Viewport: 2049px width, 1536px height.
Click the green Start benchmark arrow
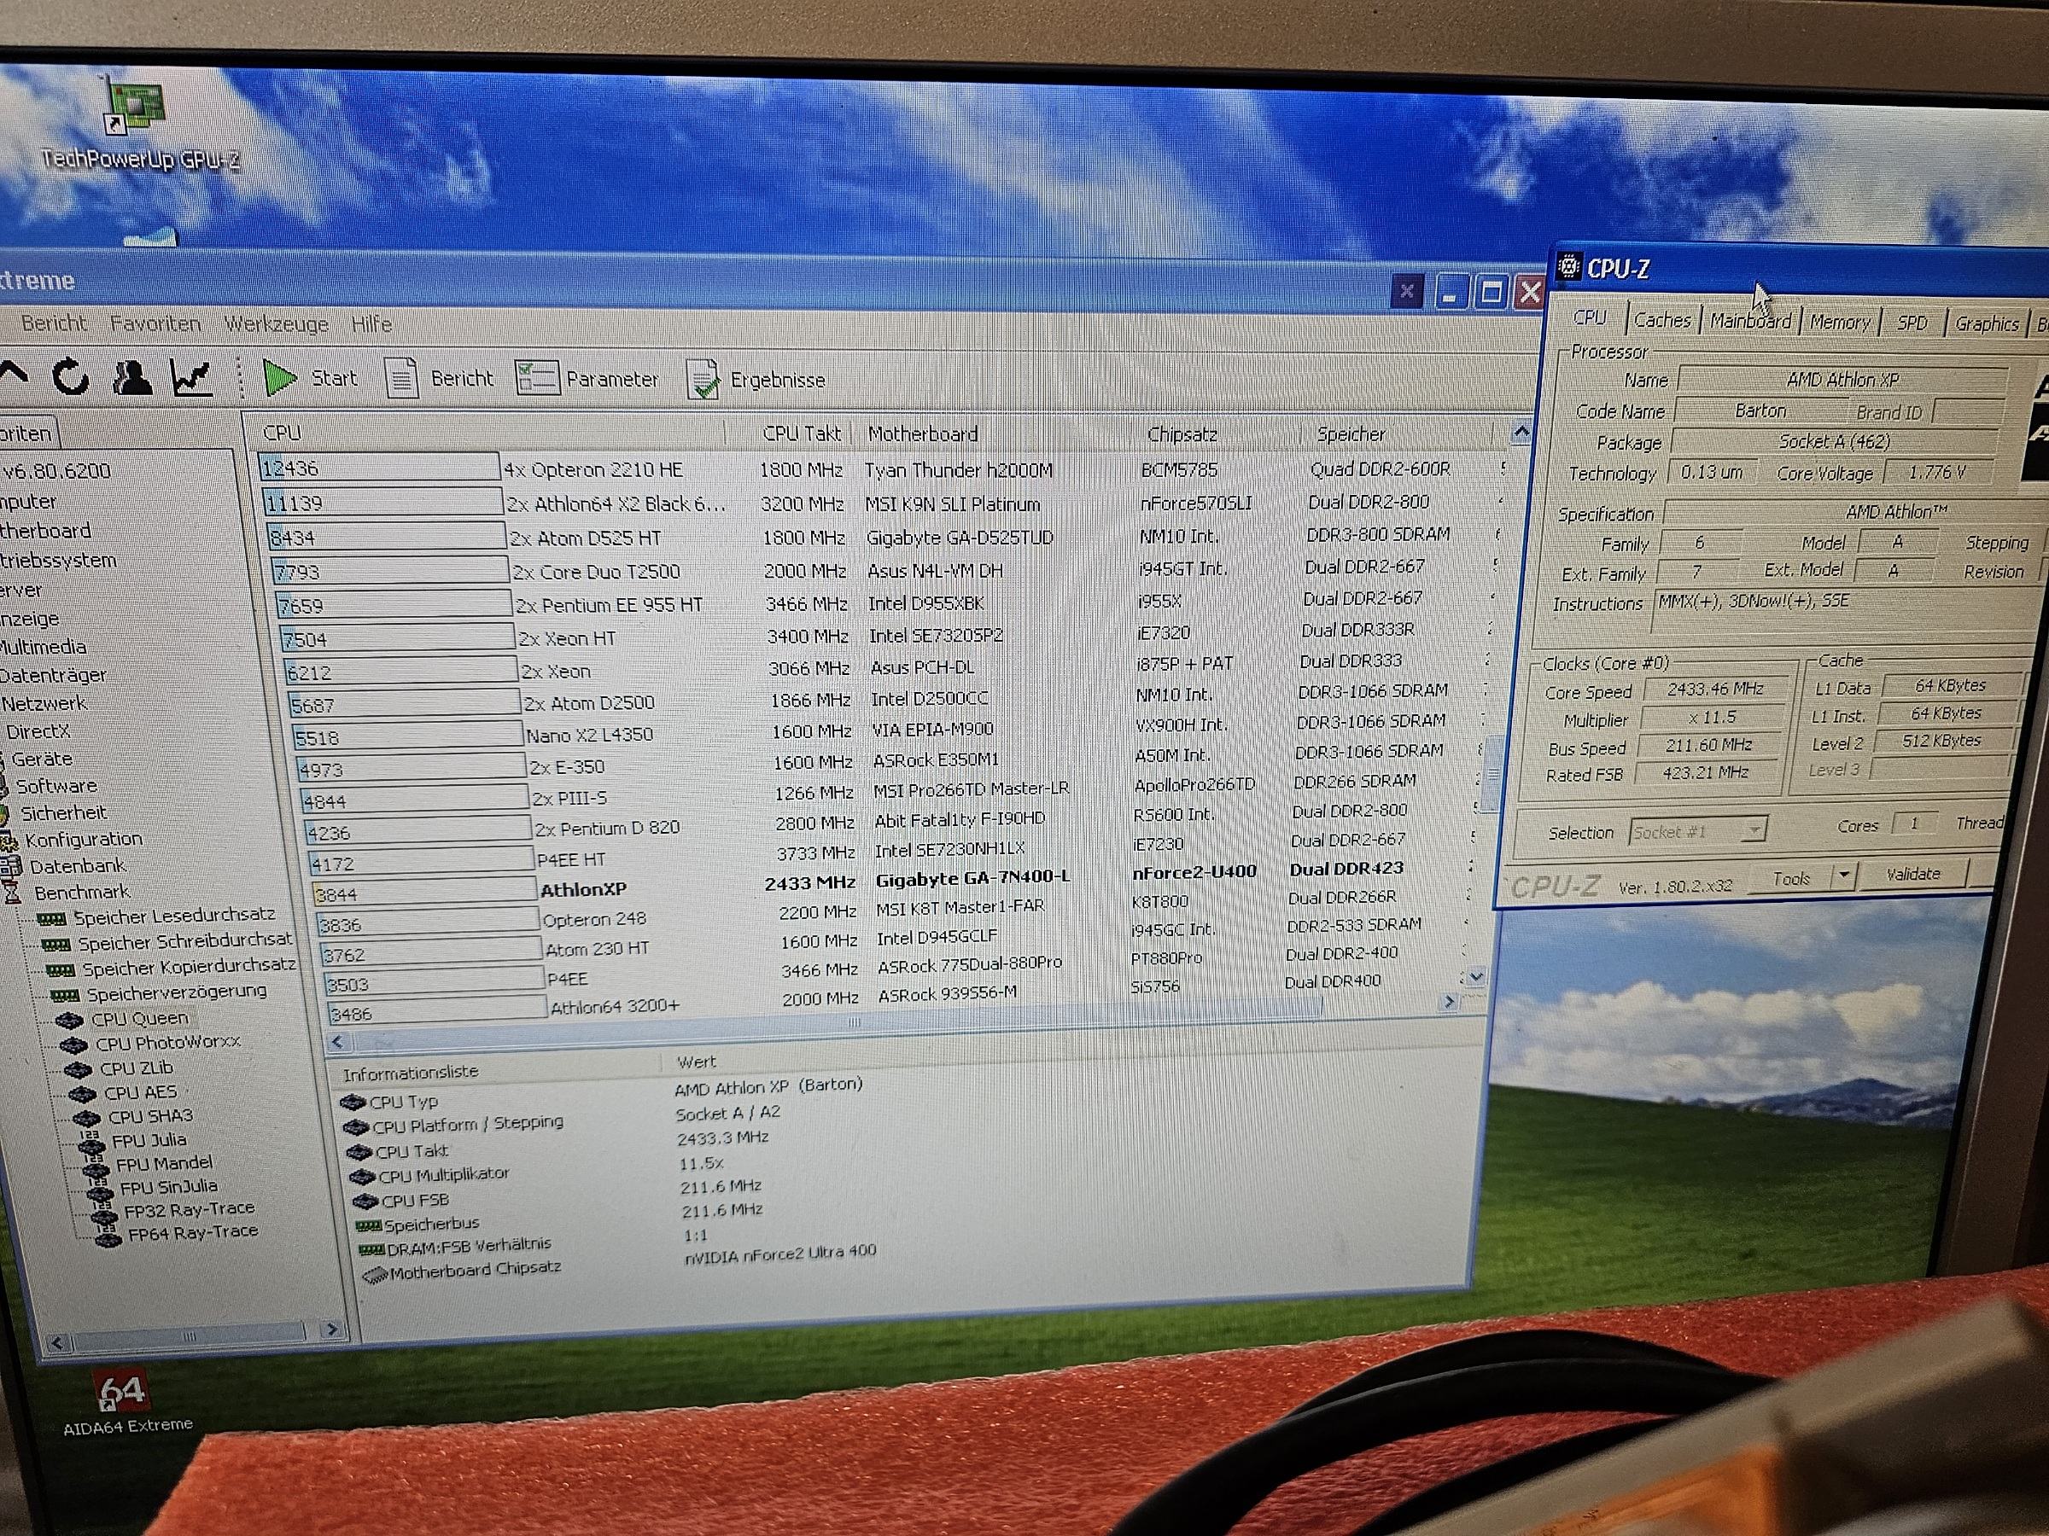point(279,378)
